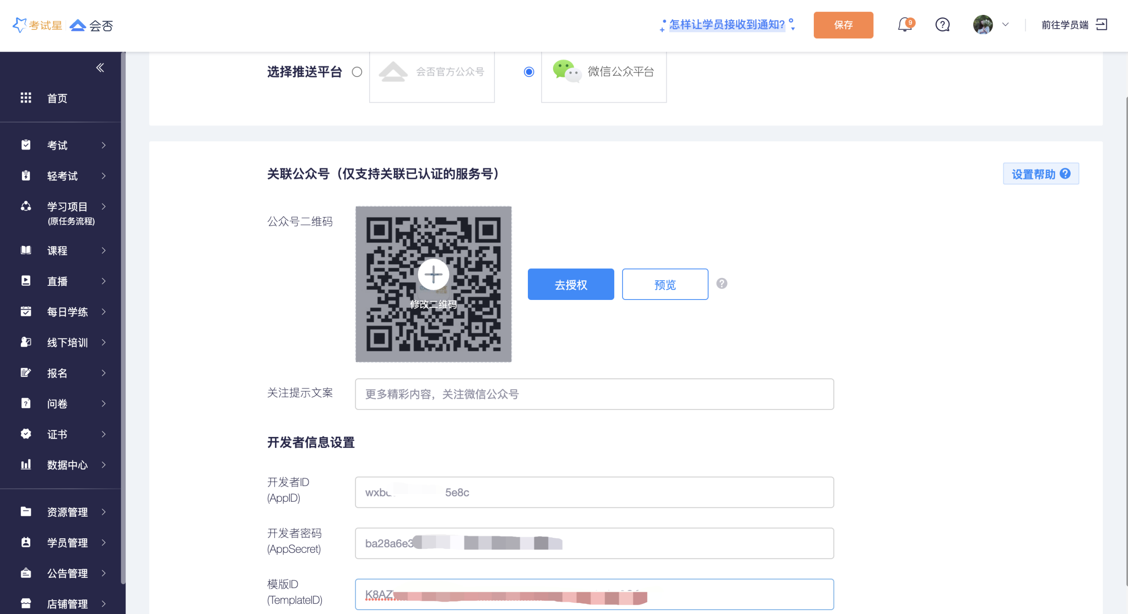Select 会否官方公众号 radio button
Viewport: 1128px width, 614px height.
coord(357,72)
